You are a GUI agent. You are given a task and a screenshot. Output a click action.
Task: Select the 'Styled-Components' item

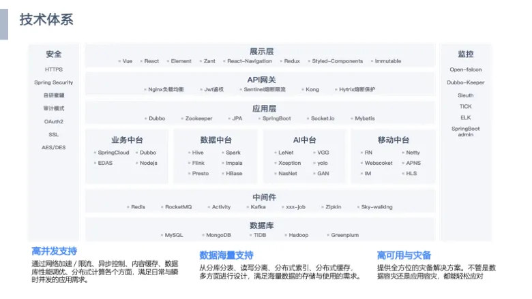click(337, 61)
